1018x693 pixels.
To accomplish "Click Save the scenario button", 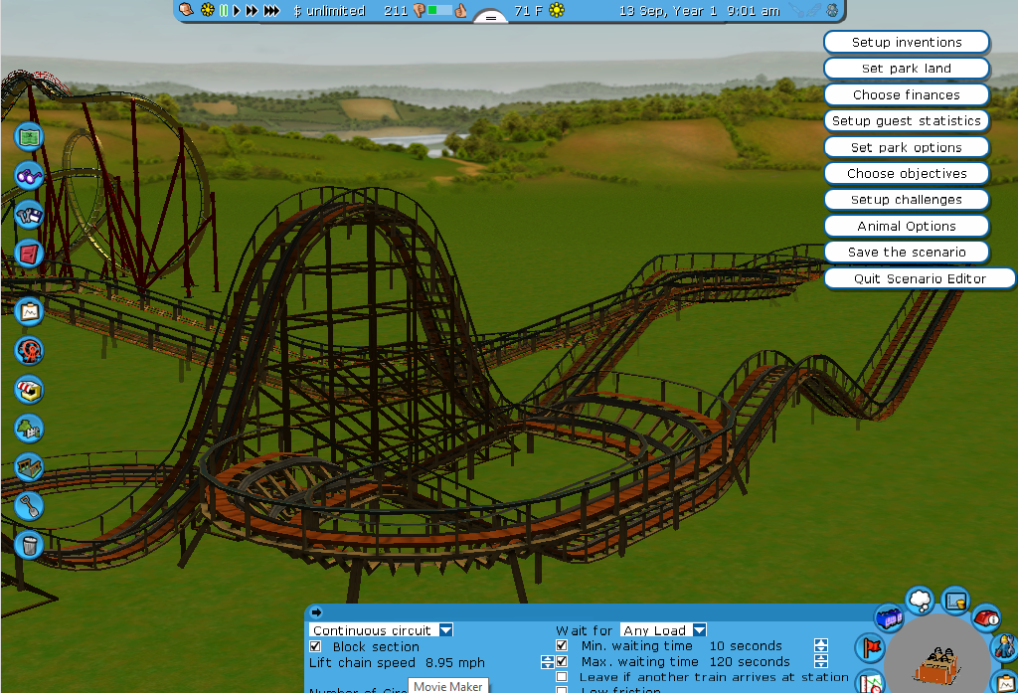I will [x=907, y=253].
